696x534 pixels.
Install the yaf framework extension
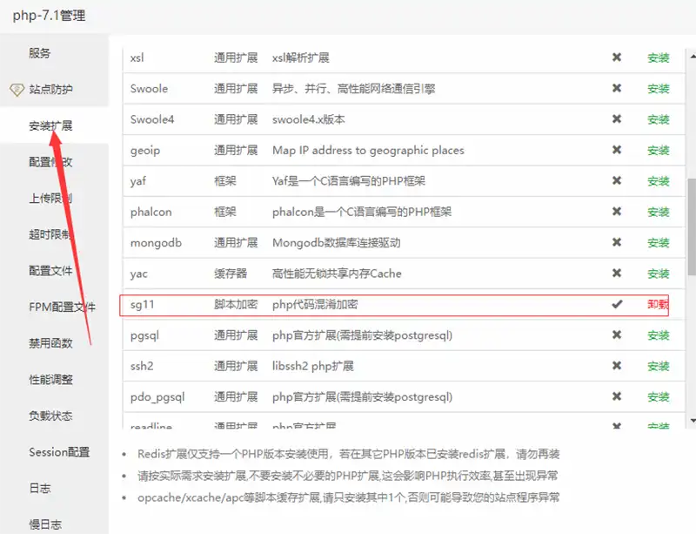coord(658,181)
